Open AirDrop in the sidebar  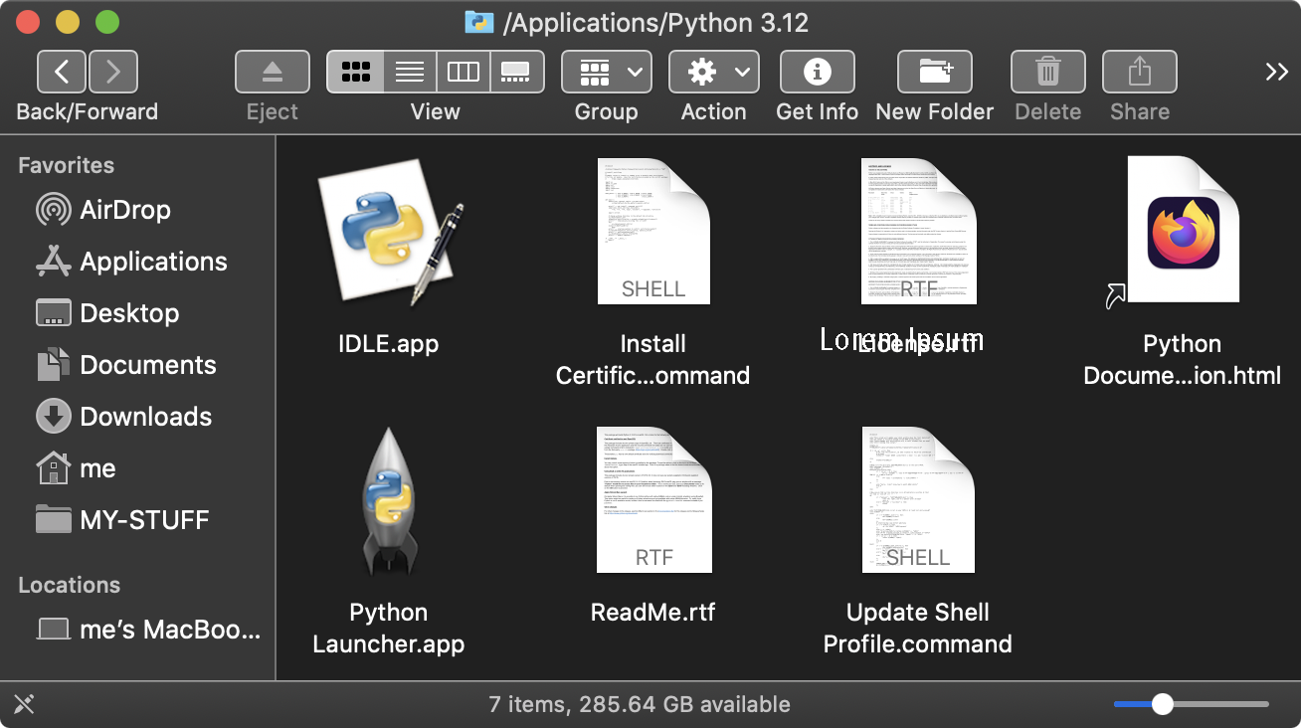point(124,210)
